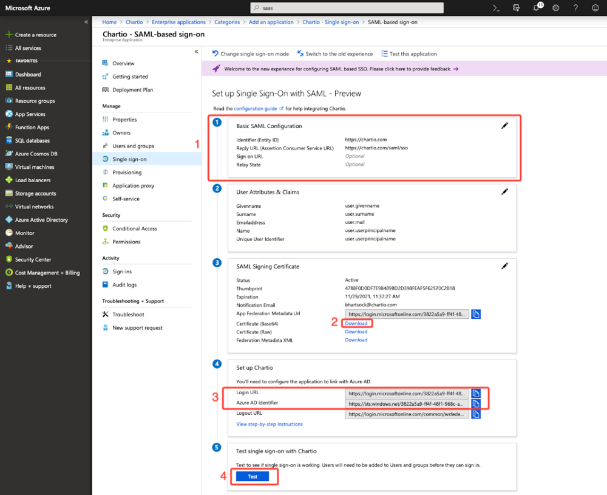Go to Enterprise applications breadcrumb

point(178,22)
